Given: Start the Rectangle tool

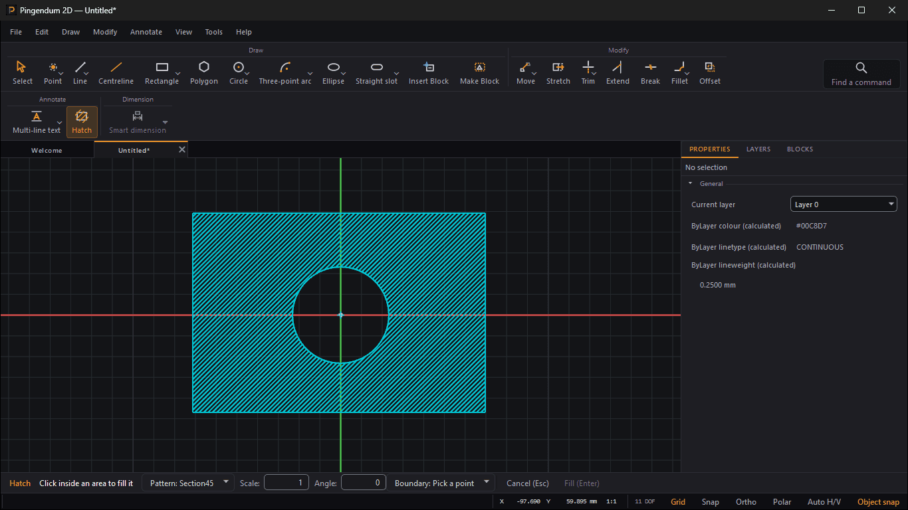Looking at the screenshot, I should click(162, 73).
